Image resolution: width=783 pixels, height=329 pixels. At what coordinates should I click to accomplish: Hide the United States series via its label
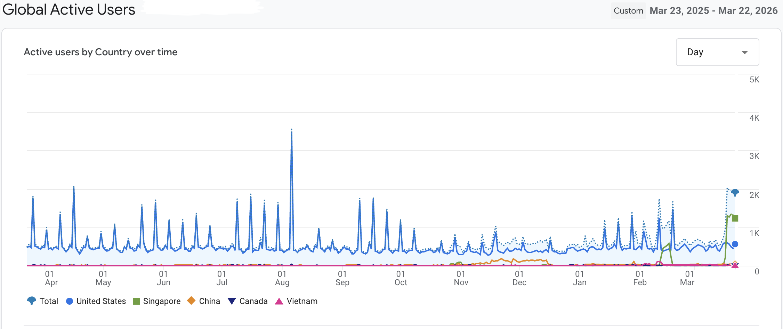pos(101,301)
